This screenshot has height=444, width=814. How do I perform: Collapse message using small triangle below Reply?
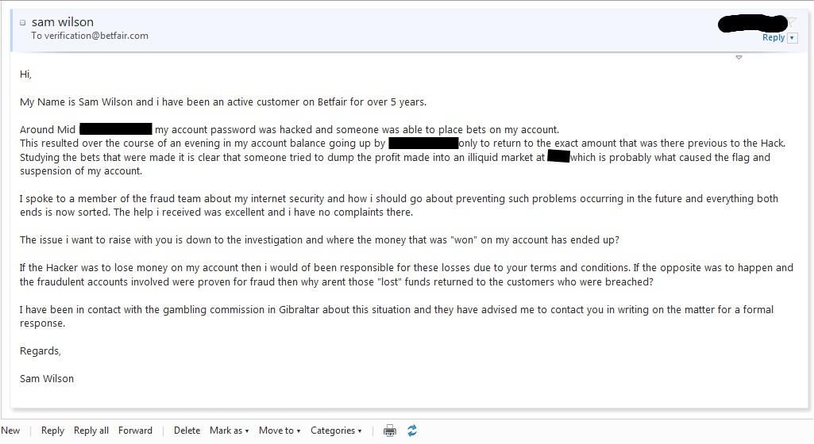tap(739, 57)
